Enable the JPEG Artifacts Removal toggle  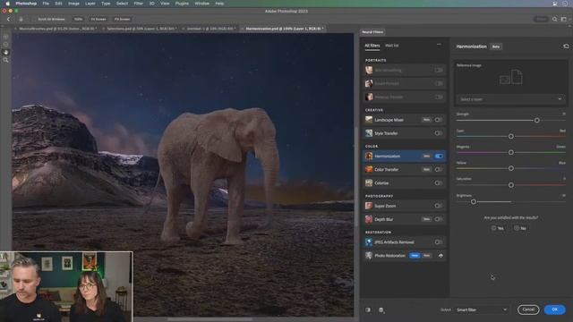tap(439, 242)
